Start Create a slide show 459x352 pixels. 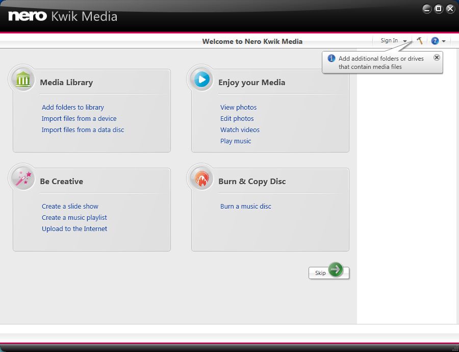point(70,206)
